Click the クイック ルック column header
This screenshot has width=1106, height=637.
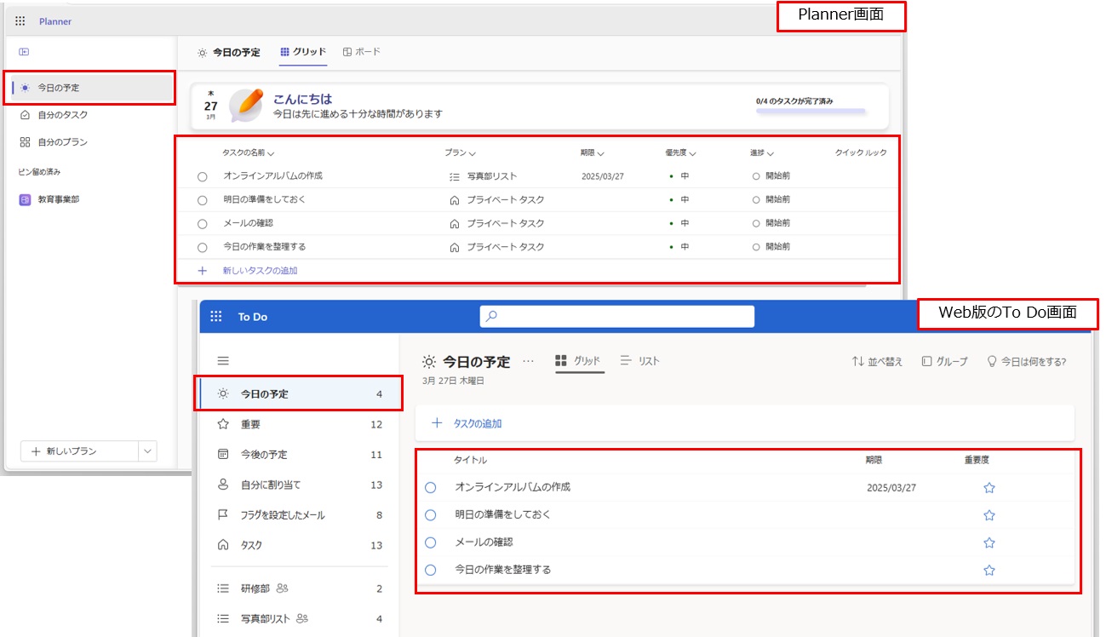click(x=861, y=153)
